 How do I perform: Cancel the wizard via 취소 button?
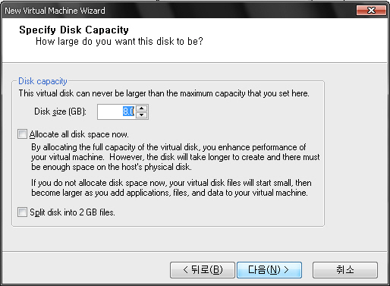[x=345, y=270]
